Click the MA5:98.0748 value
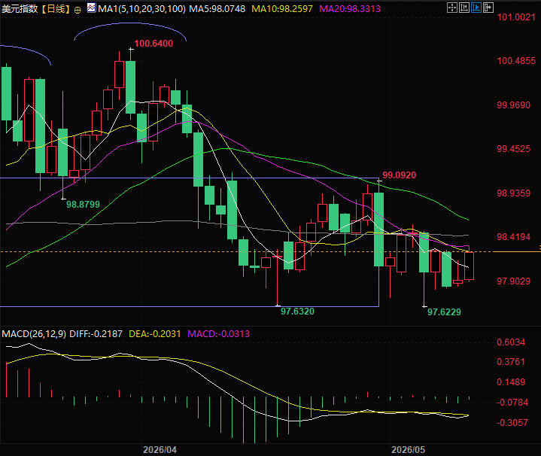 click(217, 8)
